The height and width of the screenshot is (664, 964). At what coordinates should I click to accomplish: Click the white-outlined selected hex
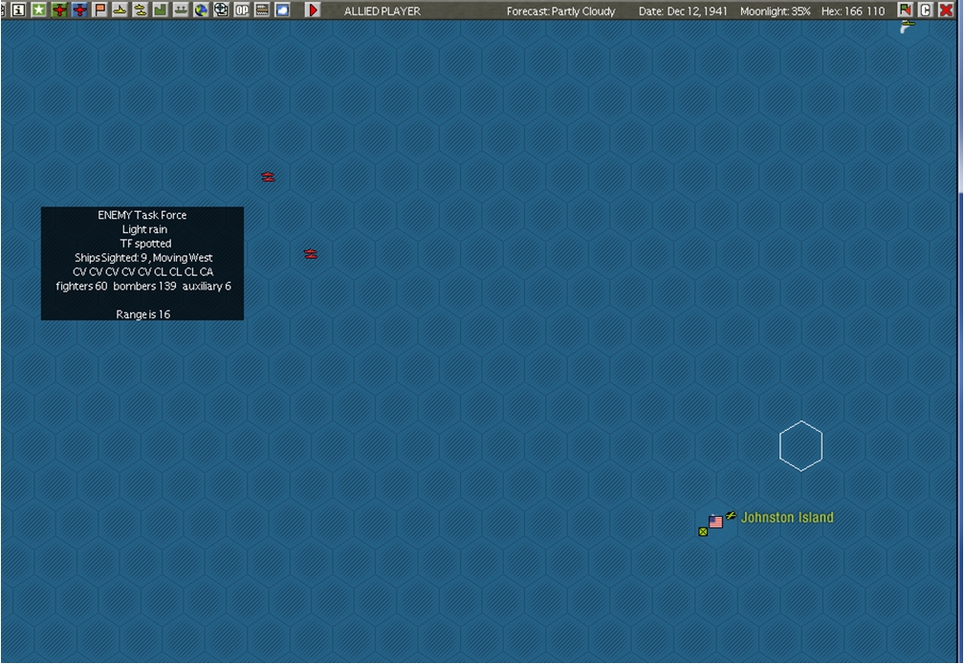pos(800,446)
